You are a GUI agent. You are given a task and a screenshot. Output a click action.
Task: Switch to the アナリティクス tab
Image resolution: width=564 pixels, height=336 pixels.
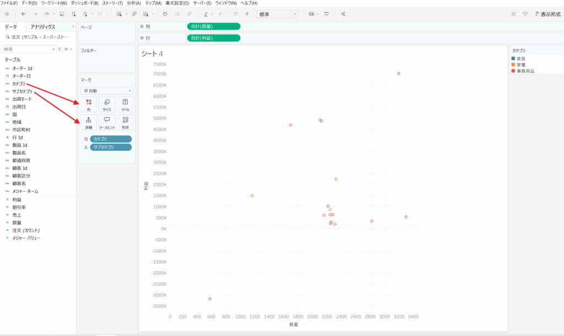click(x=43, y=26)
